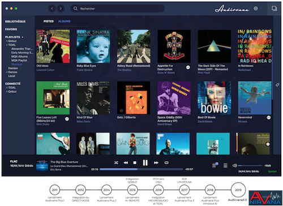Skip to next track
The width and height of the screenshot is (283, 206).
pyautogui.click(x=156, y=162)
